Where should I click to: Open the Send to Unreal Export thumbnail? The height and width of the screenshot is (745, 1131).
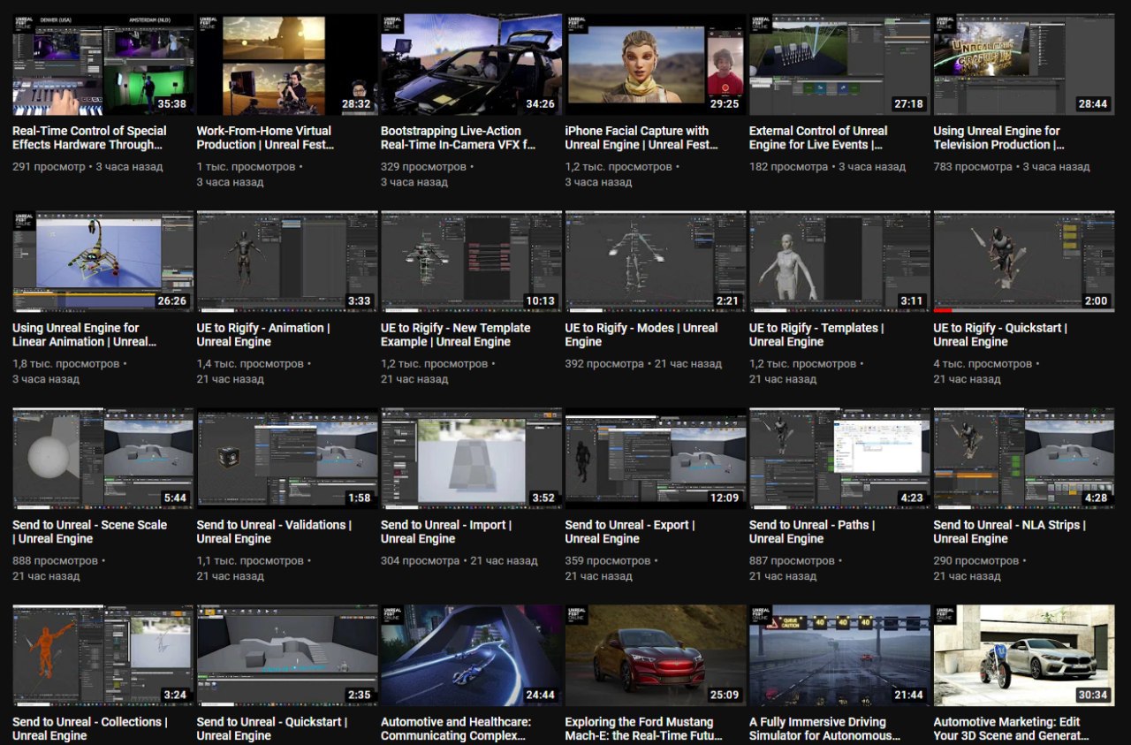[x=656, y=459]
